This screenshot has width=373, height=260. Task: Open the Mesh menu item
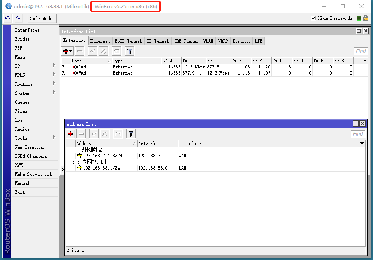[x=35, y=57]
